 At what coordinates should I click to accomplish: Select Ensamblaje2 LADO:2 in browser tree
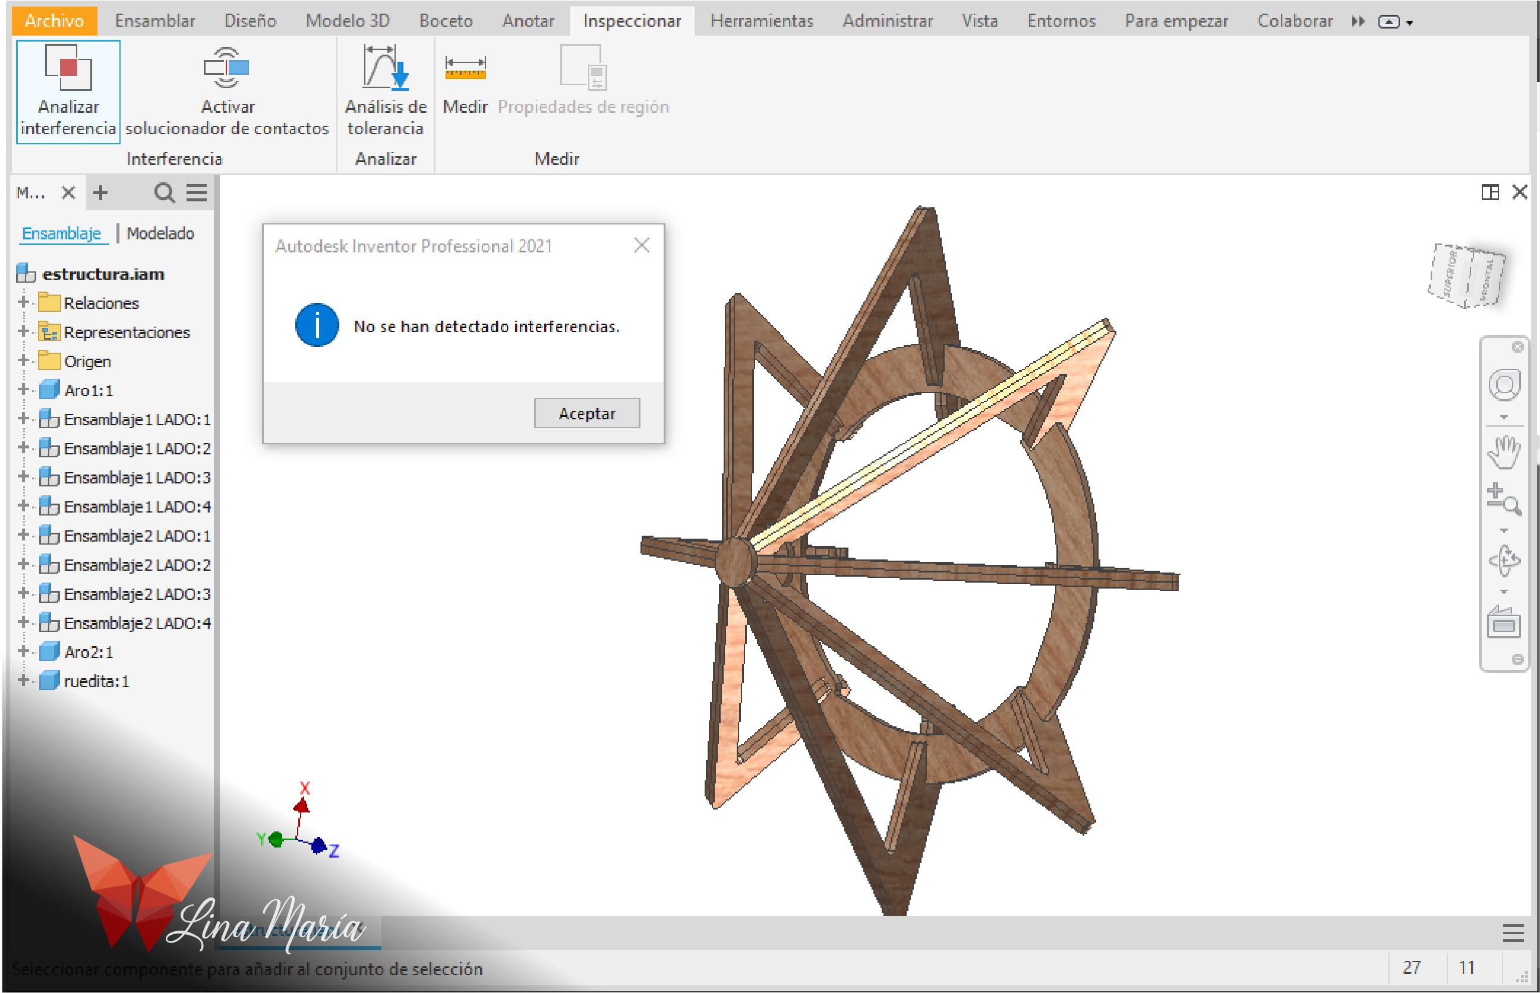point(137,564)
